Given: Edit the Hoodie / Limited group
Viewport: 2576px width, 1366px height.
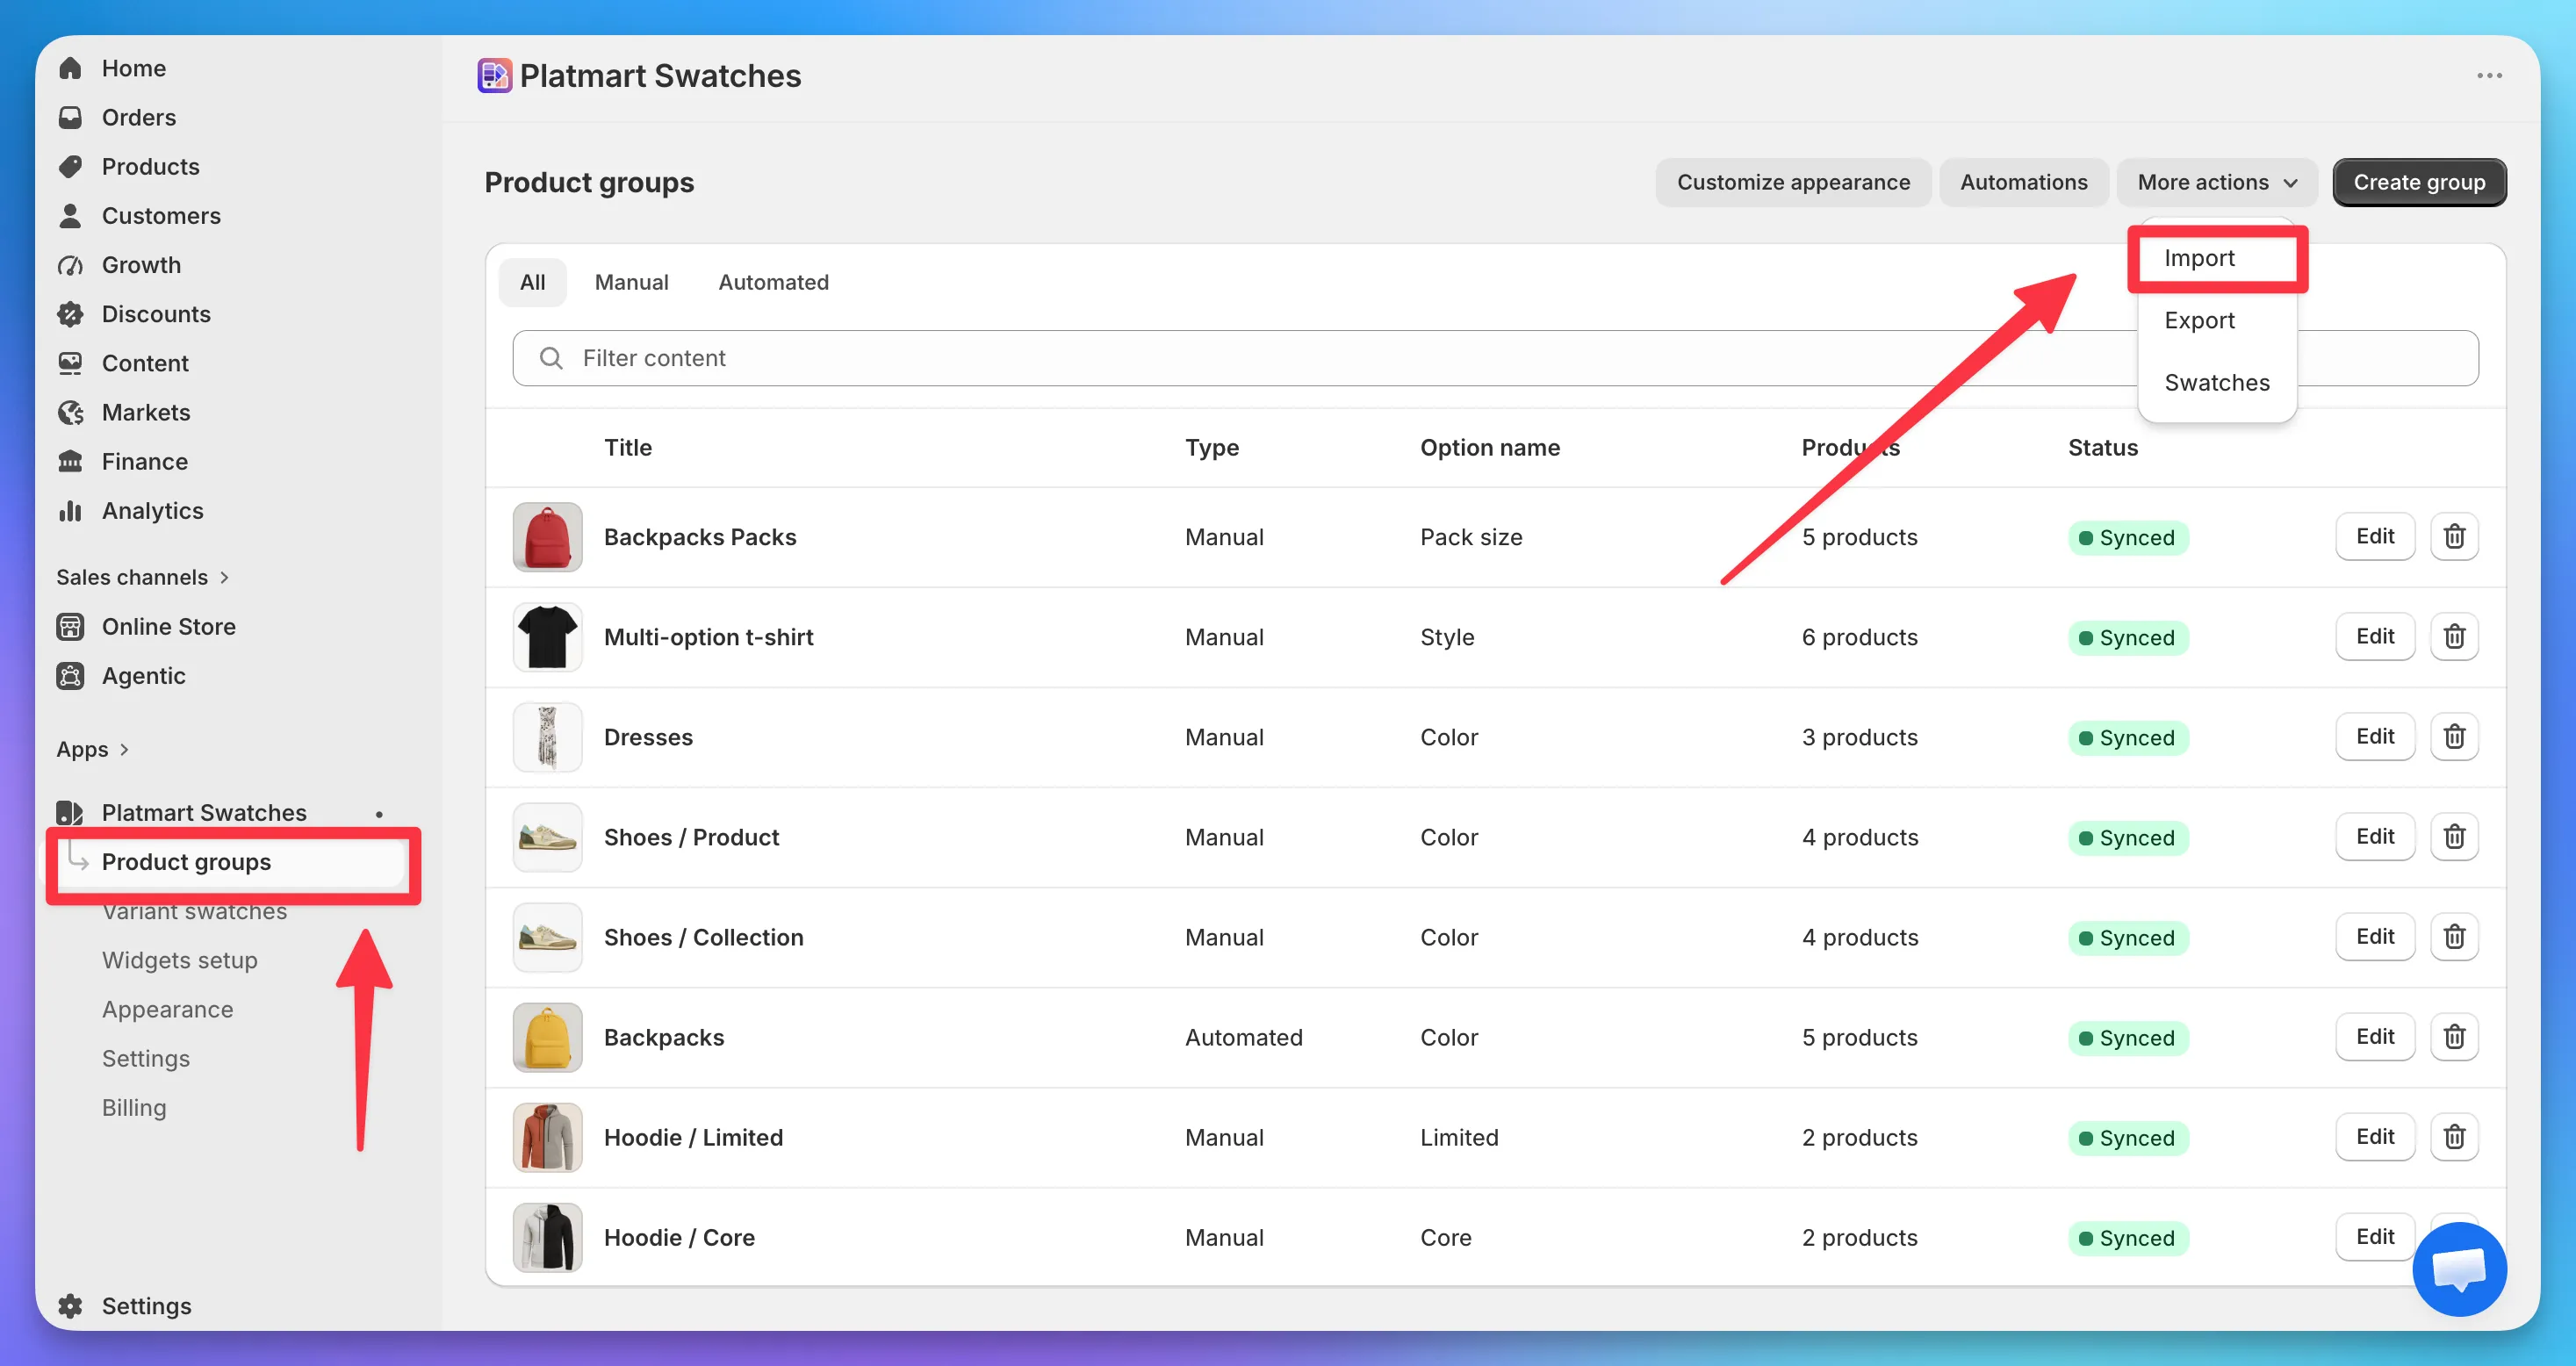Looking at the screenshot, I should [x=2375, y=1137].
